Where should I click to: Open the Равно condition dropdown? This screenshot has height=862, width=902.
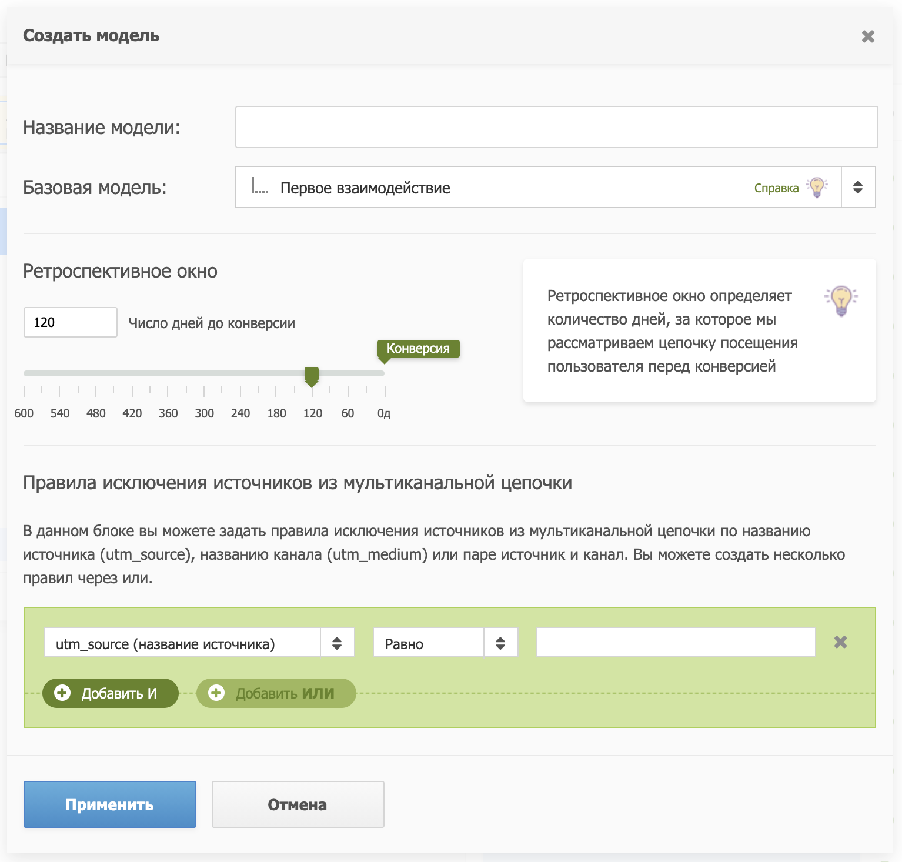(x=500, y=643)
